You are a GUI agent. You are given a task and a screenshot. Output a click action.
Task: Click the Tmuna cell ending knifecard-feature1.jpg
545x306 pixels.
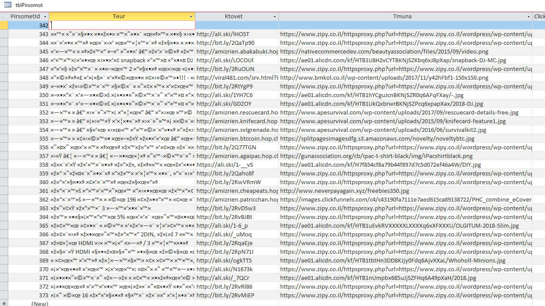coord(406,121)
